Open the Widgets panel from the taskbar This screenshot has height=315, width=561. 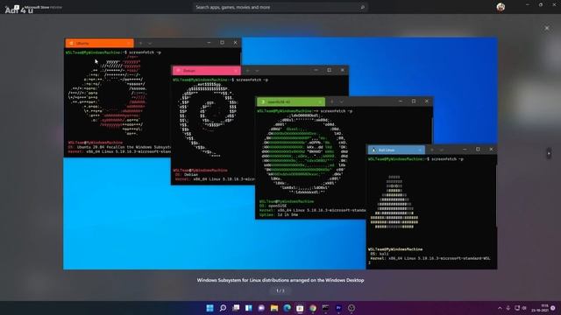pos(249,308)
